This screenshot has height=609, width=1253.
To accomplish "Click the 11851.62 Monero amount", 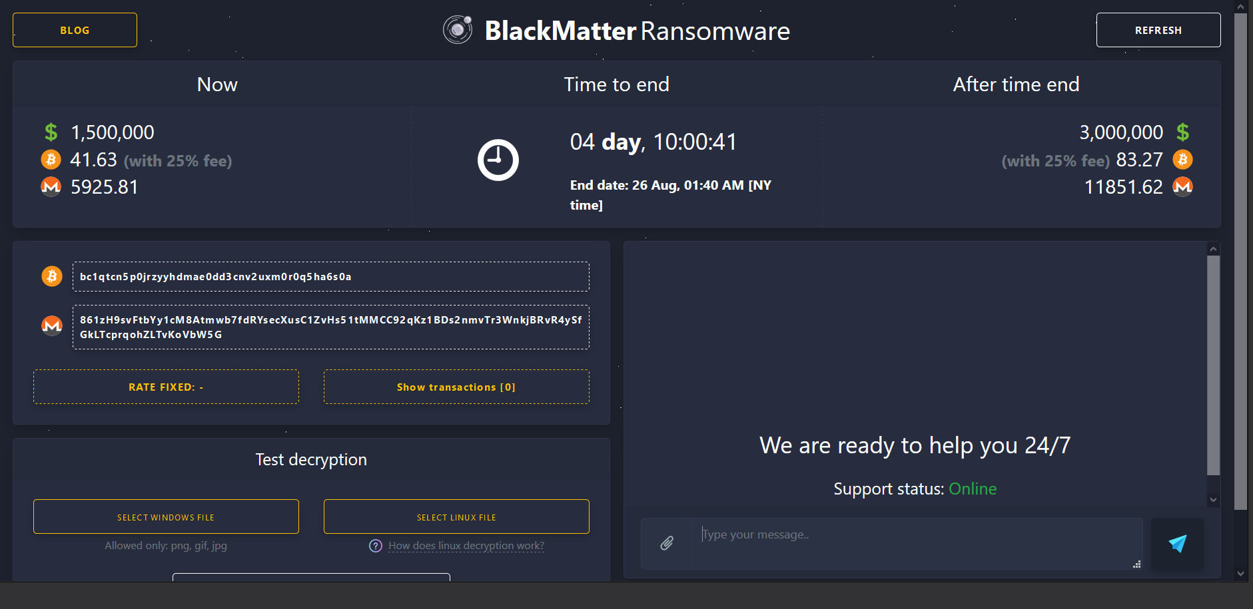I will tap(1124, 187).
